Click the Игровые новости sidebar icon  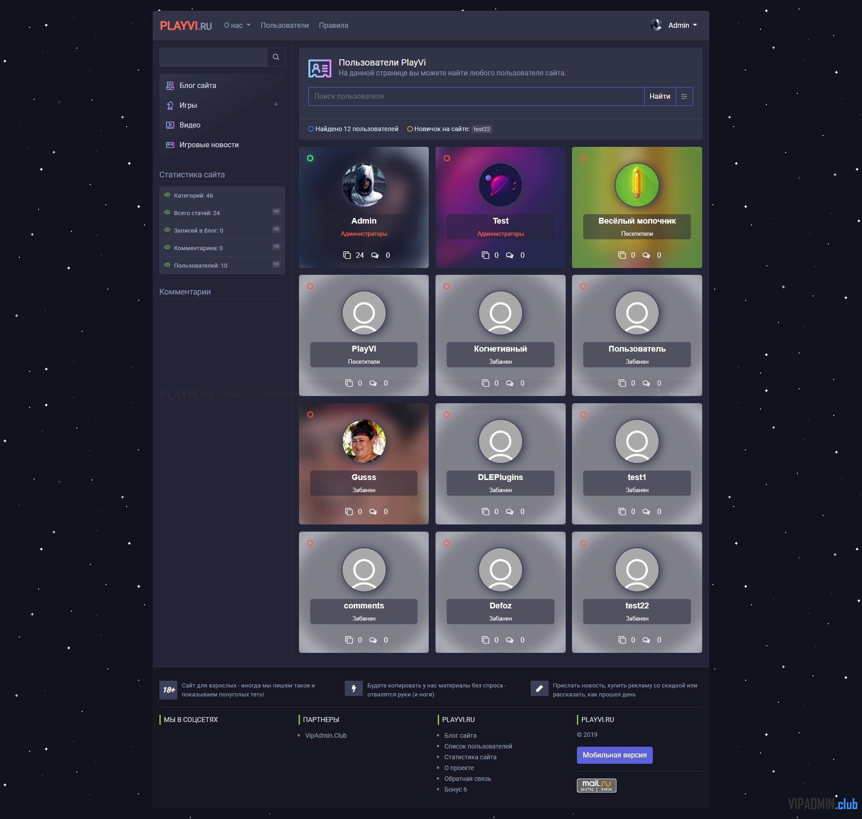click(170, 145)
